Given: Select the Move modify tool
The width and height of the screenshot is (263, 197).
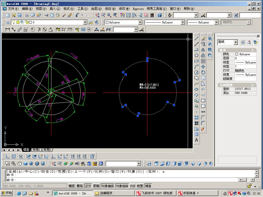Looking at the screenshot, I should click(203, 67).
